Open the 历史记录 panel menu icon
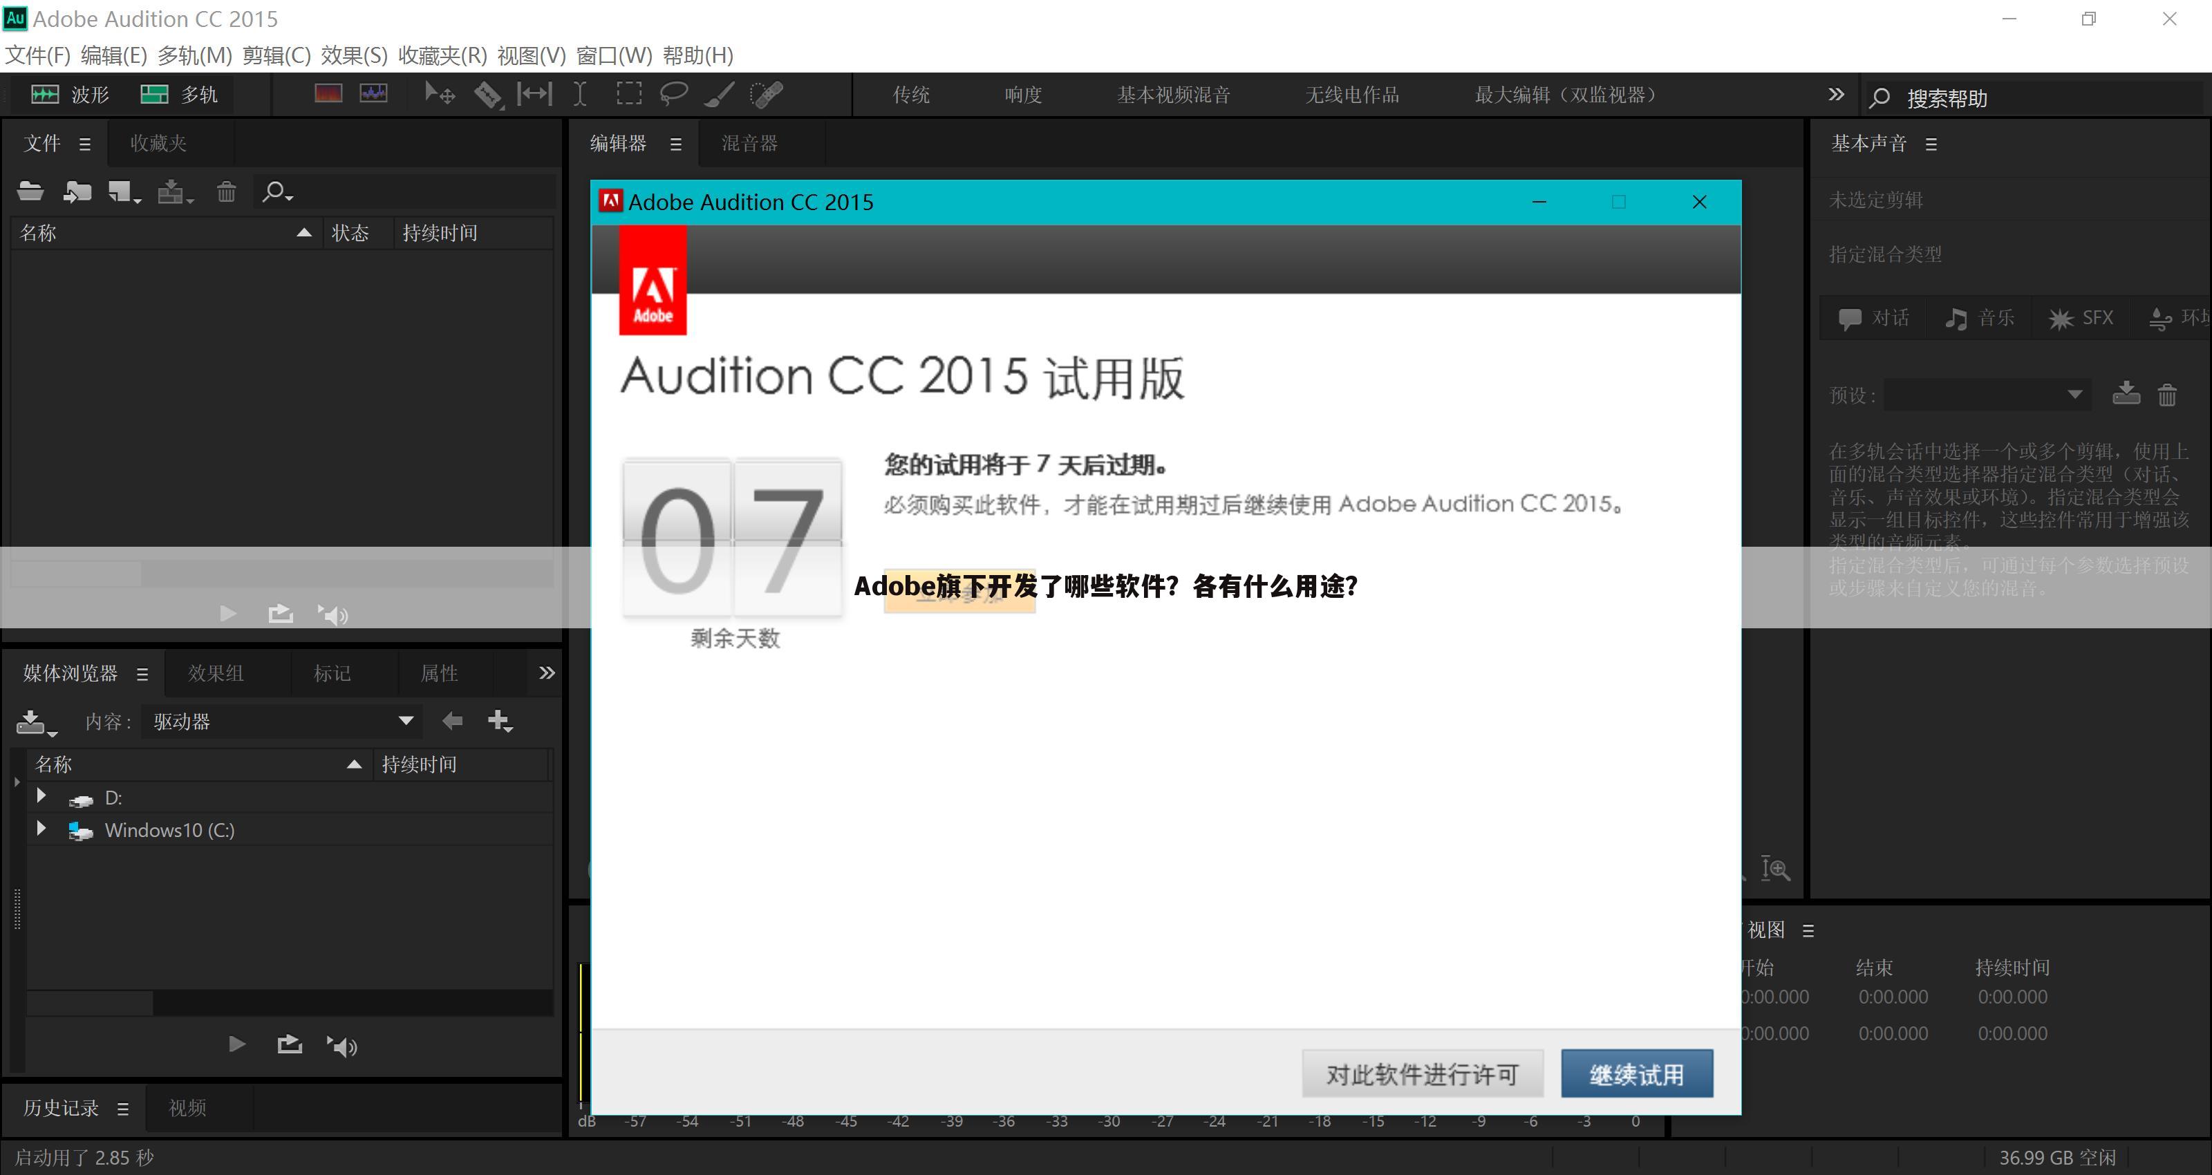2212x1175 pixels. (x=123, y=1109)
